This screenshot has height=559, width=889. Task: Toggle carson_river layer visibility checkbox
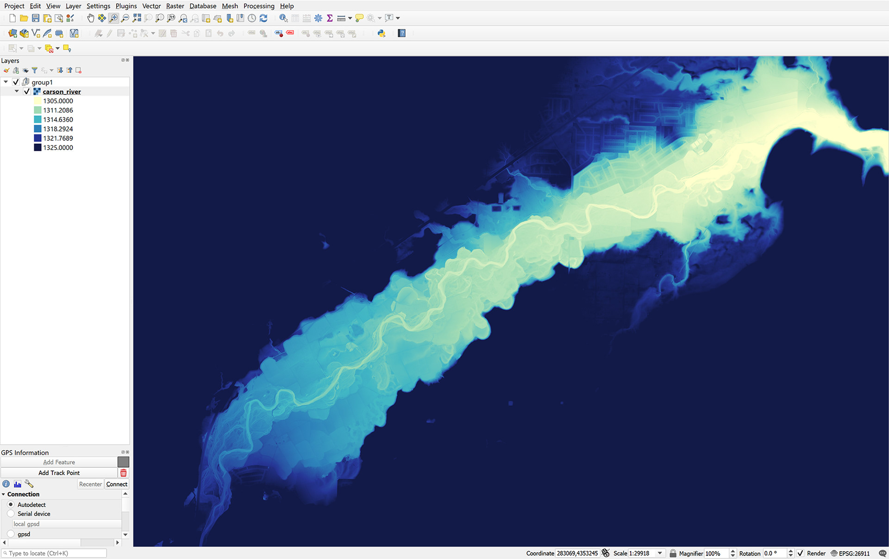pos(27,92)
